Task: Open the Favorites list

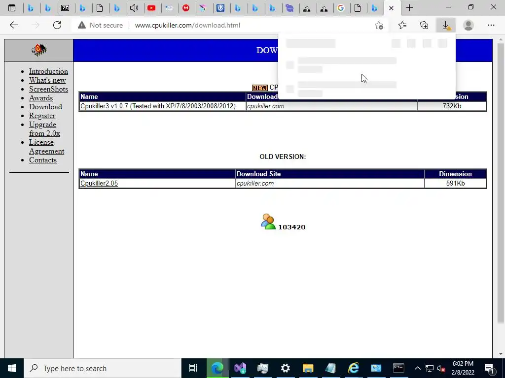Action: click(402, 25)
